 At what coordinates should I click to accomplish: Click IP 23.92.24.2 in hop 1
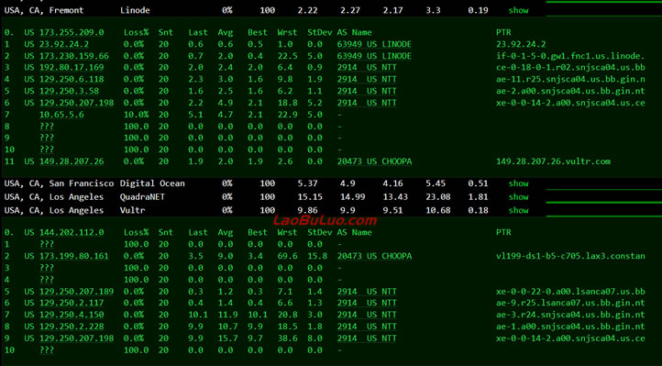[x=64, y=44]
